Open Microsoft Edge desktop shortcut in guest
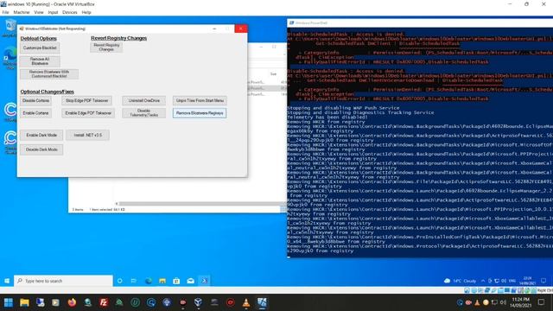The image size is (553, 311). pos(10,57)
